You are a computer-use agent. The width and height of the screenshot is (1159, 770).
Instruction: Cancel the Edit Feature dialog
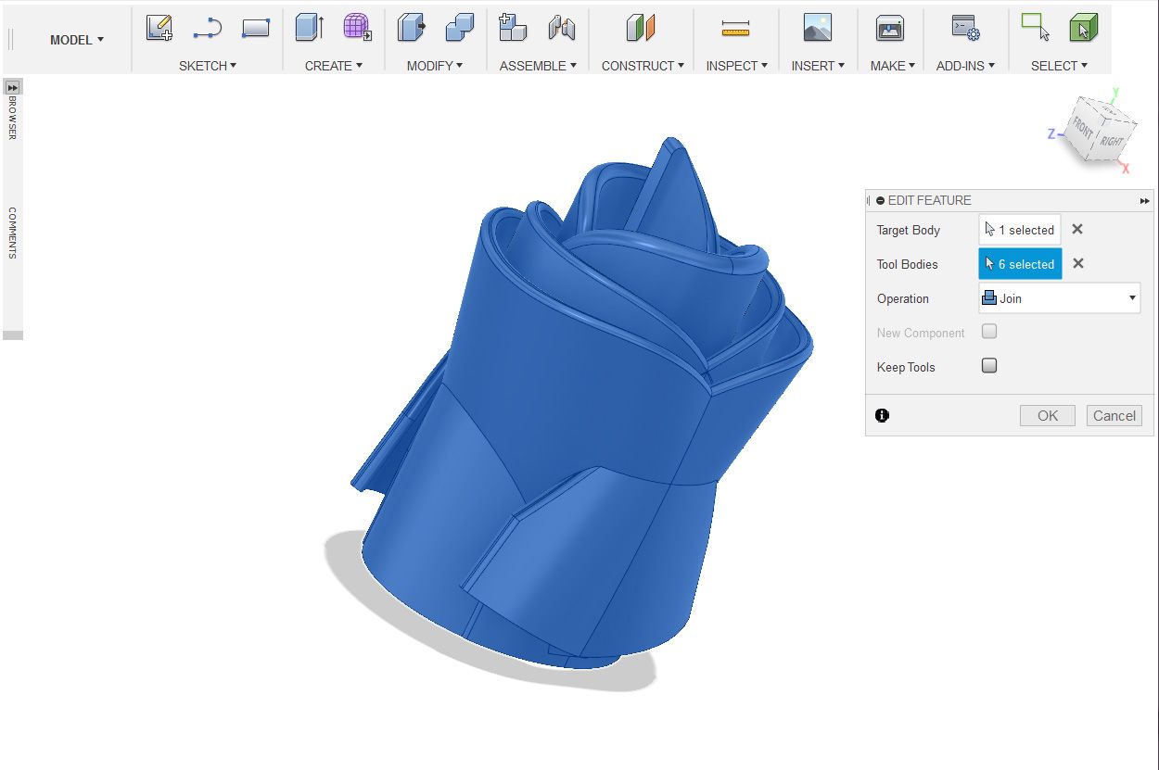click(x=1114, y=415)
